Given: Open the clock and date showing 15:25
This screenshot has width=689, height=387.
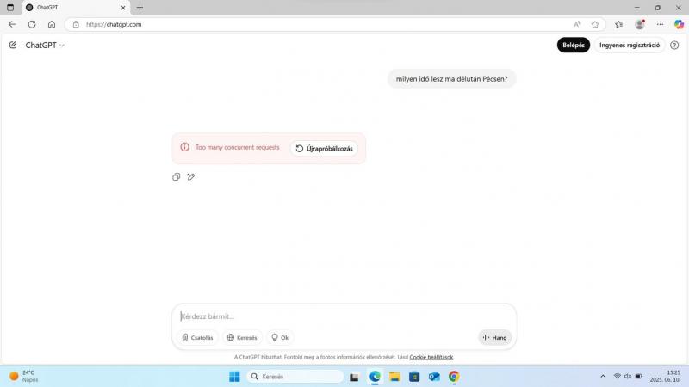Looking at the screenshot, I should (665, 376).
